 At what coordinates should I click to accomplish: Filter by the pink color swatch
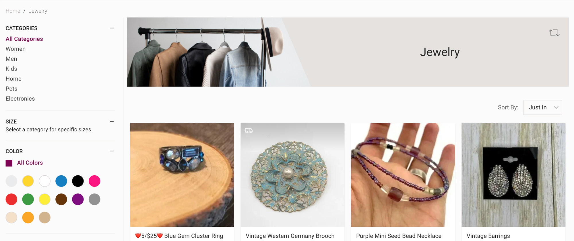(94, 181)
